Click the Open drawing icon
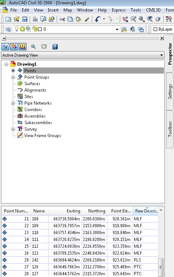This screenshot has height=277, width=174. tap(17, 19)
